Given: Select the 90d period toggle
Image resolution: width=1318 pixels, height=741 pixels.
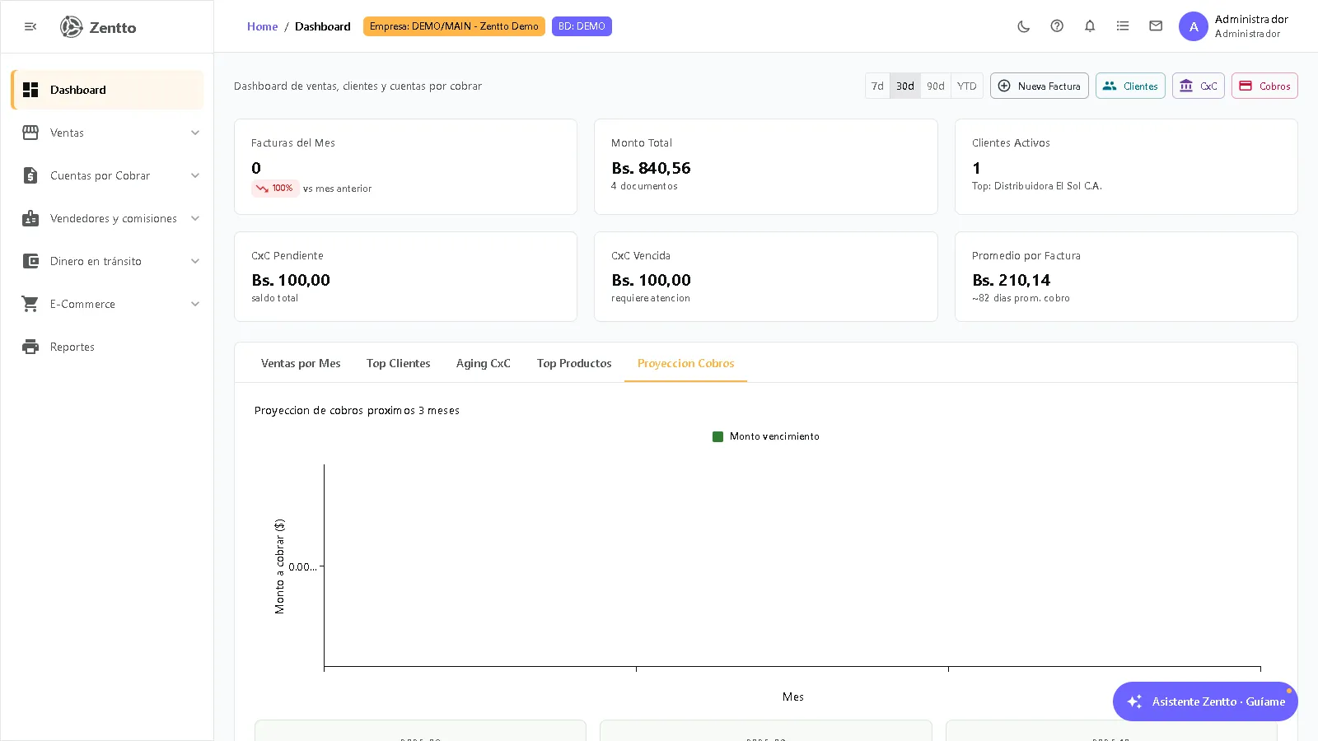Looking at the screenshot, I should pos(936,86).
